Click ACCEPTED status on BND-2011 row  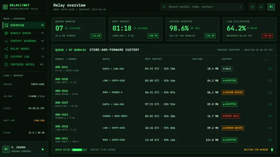[x=230, y=140]
